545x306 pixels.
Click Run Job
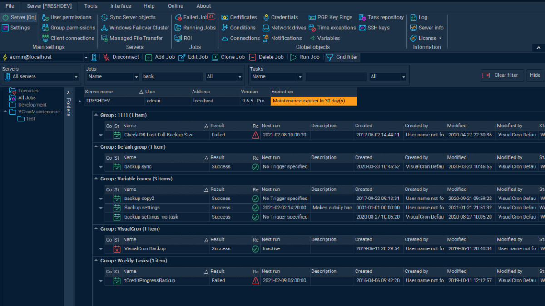(305, 57)
